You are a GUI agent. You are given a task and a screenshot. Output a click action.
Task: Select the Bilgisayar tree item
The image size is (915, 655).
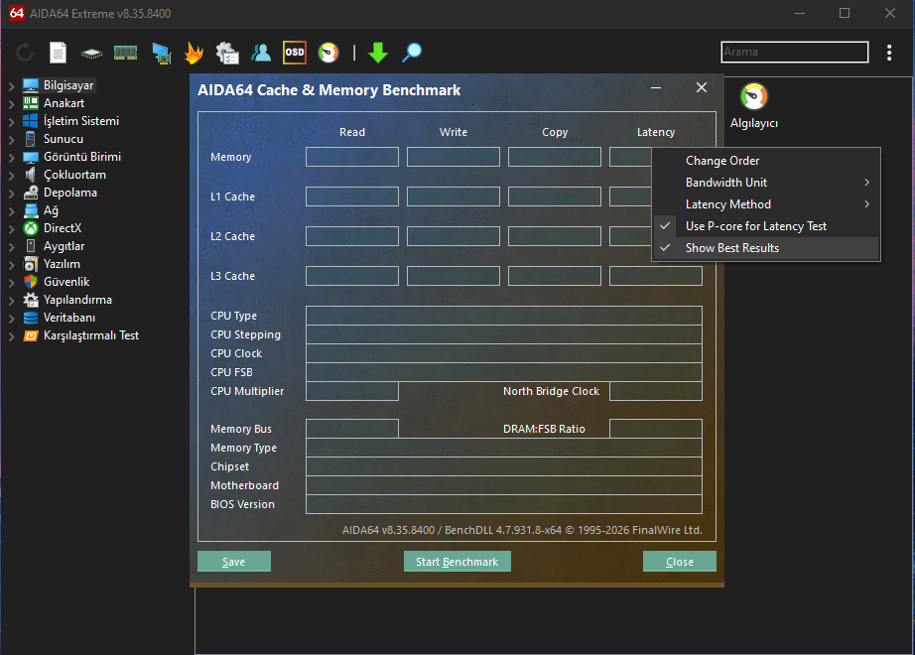coord(68,85)
